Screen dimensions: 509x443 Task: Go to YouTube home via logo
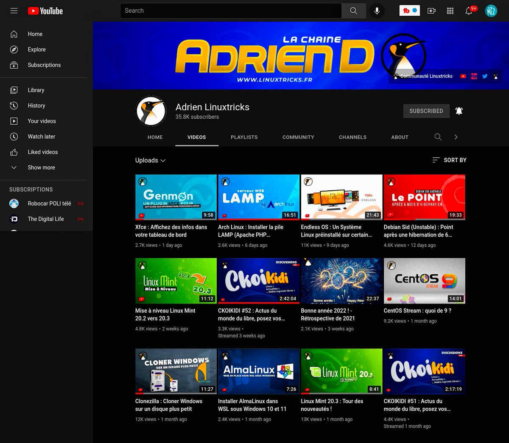click(45, 11)
